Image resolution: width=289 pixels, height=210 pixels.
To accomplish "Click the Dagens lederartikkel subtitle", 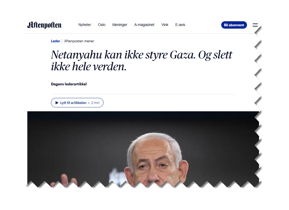I will click(69, 84).
